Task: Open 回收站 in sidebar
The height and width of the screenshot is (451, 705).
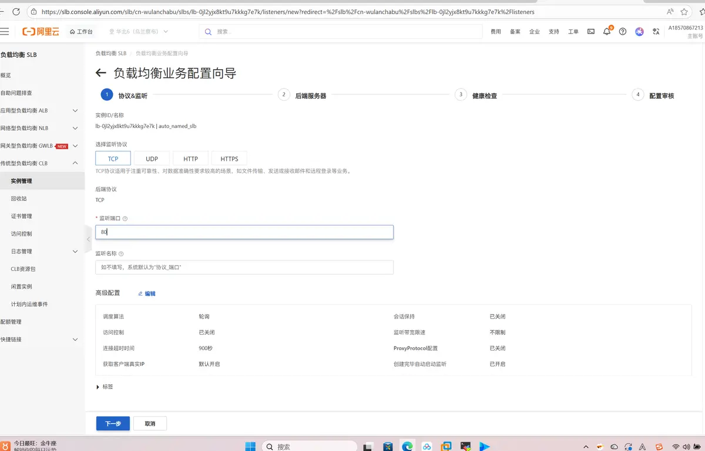Action: pyautogui.click(x=19, y=198)
